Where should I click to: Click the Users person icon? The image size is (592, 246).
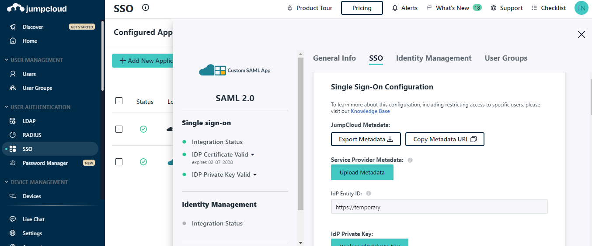click(13, 74)
